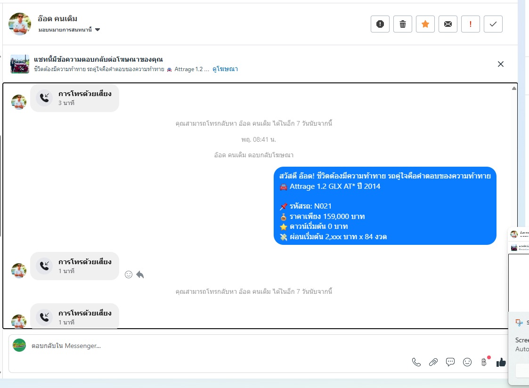Send a thumbs-up like
The height and width of the screenshot is (388, 529).
point(501,362)
